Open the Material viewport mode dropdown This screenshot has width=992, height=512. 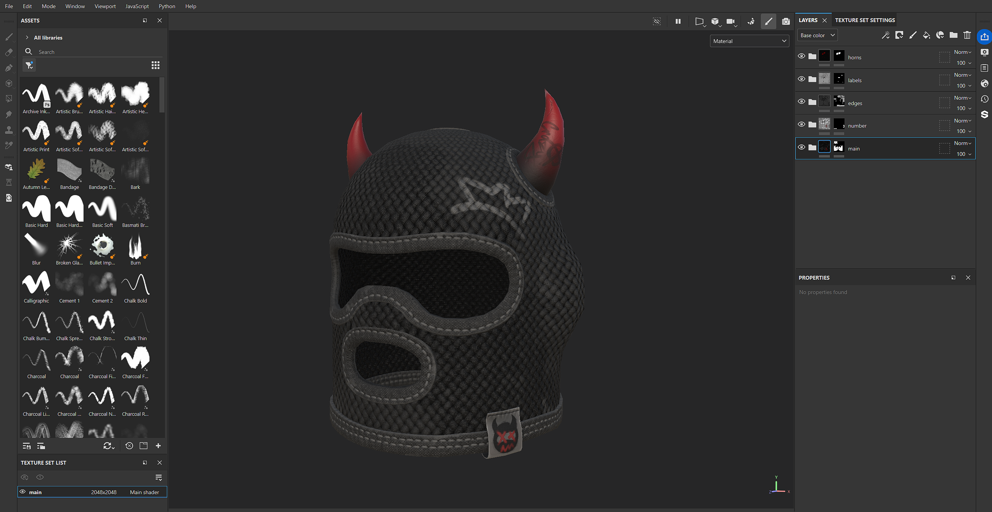point(749,41)
